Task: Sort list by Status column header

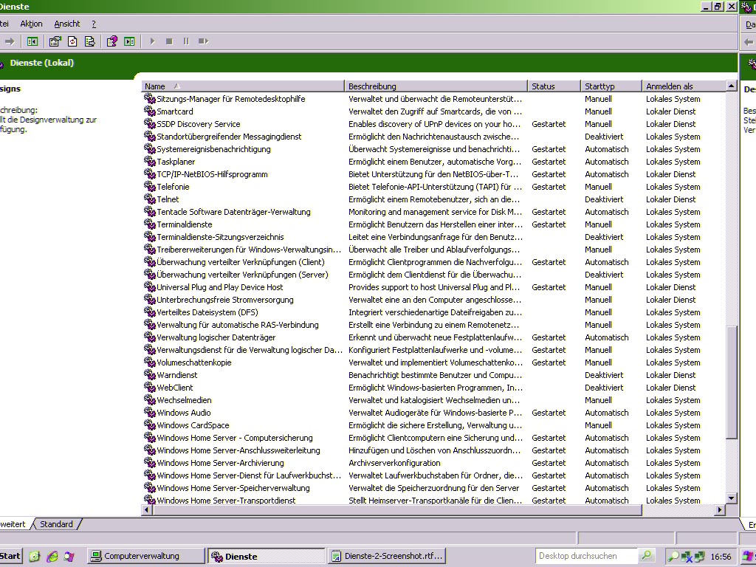Action: 543,86
